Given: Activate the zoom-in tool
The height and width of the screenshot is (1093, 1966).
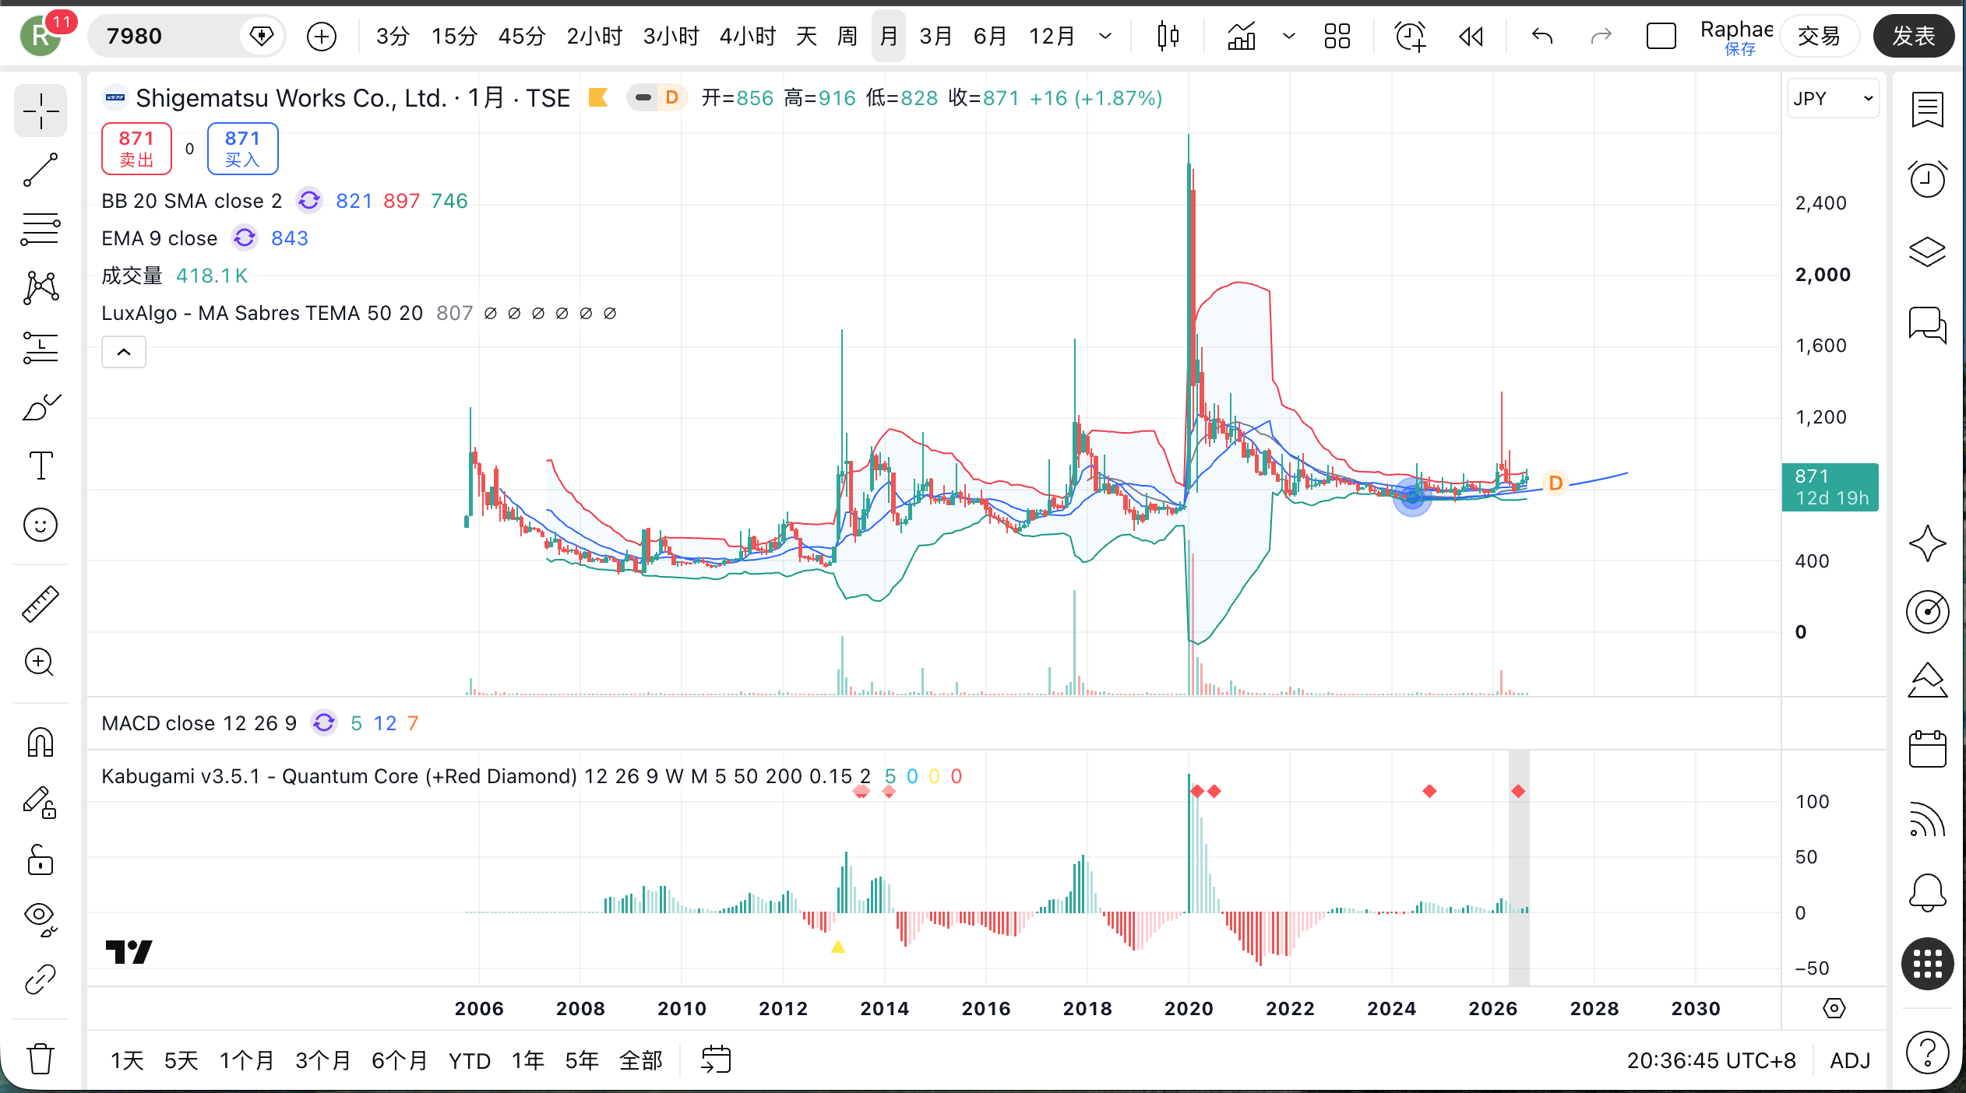Looking at the screenshot, I should point(41,663).
